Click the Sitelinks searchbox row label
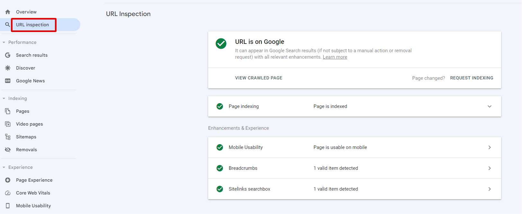 (250, 189)
